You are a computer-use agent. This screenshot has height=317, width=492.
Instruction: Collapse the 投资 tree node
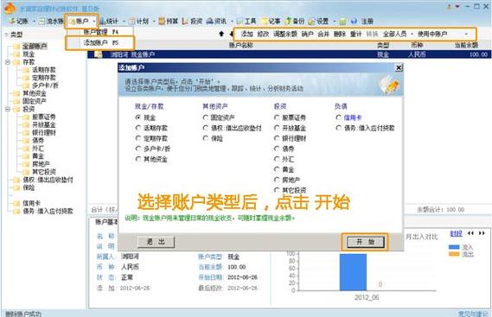(8, 109)
